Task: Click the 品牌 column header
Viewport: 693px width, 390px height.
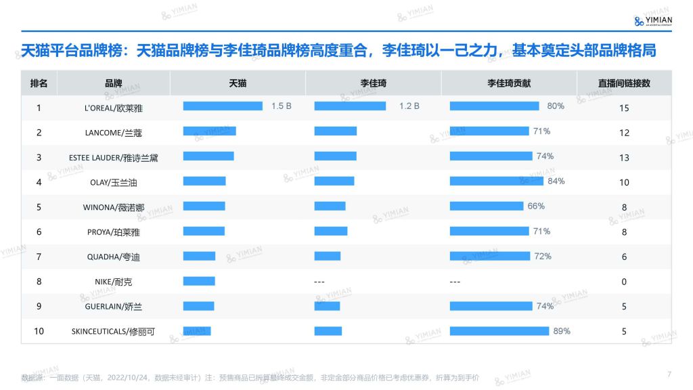Action: pos(114,83)
